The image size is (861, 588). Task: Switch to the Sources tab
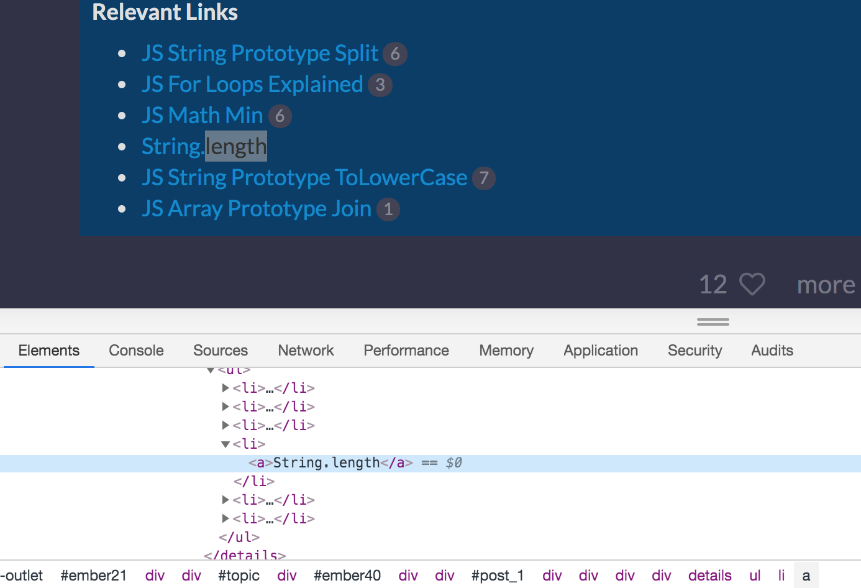pyautogui.click(x=221, y=350)
